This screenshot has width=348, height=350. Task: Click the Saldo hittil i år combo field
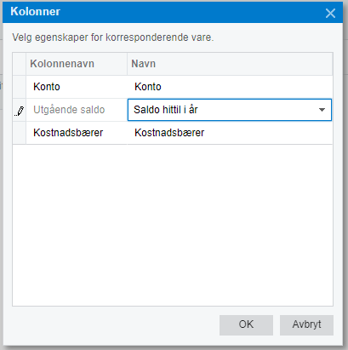coord(230,110)
